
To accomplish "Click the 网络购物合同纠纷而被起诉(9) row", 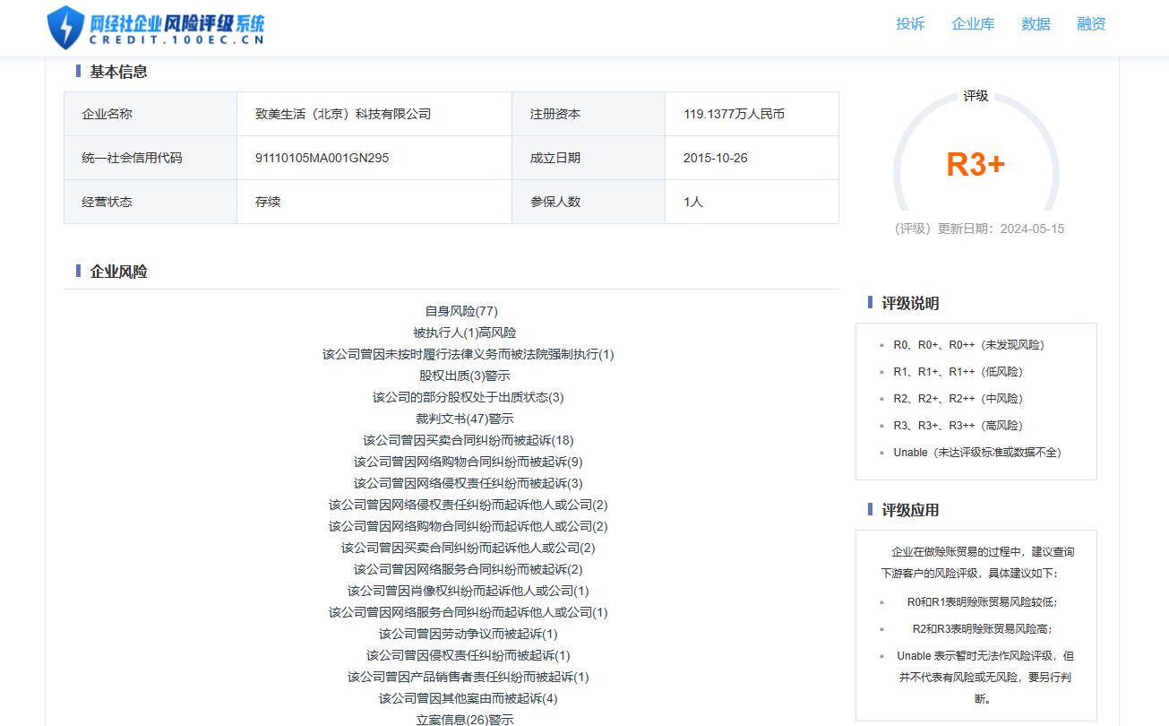I will pyautogui.click(x=468, y=462).
